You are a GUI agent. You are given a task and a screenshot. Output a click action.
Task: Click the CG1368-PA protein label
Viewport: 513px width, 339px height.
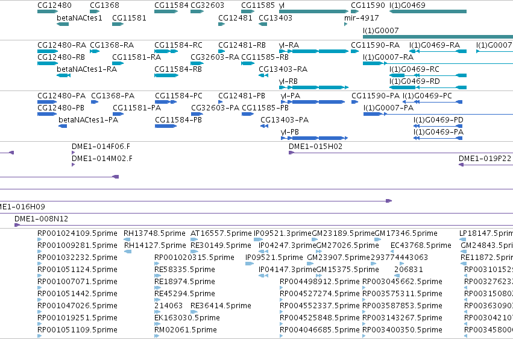pos(113,95)
